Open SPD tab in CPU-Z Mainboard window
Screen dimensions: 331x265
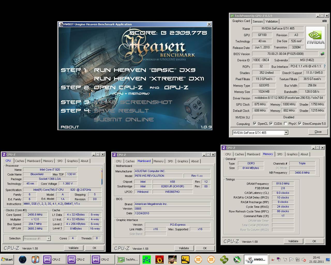(170, 161)
